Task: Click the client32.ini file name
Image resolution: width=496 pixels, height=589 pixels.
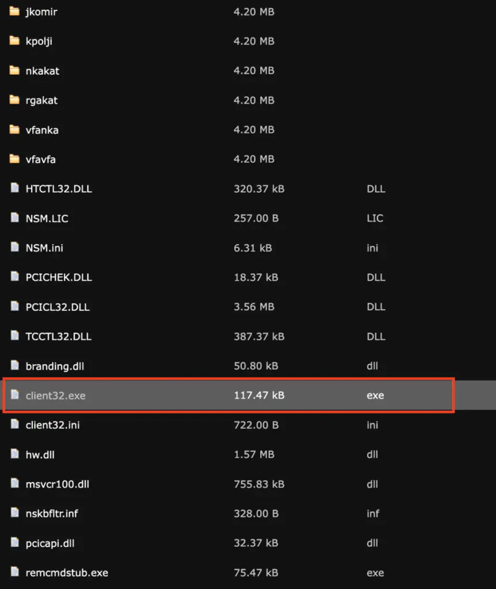Action: 53,425
